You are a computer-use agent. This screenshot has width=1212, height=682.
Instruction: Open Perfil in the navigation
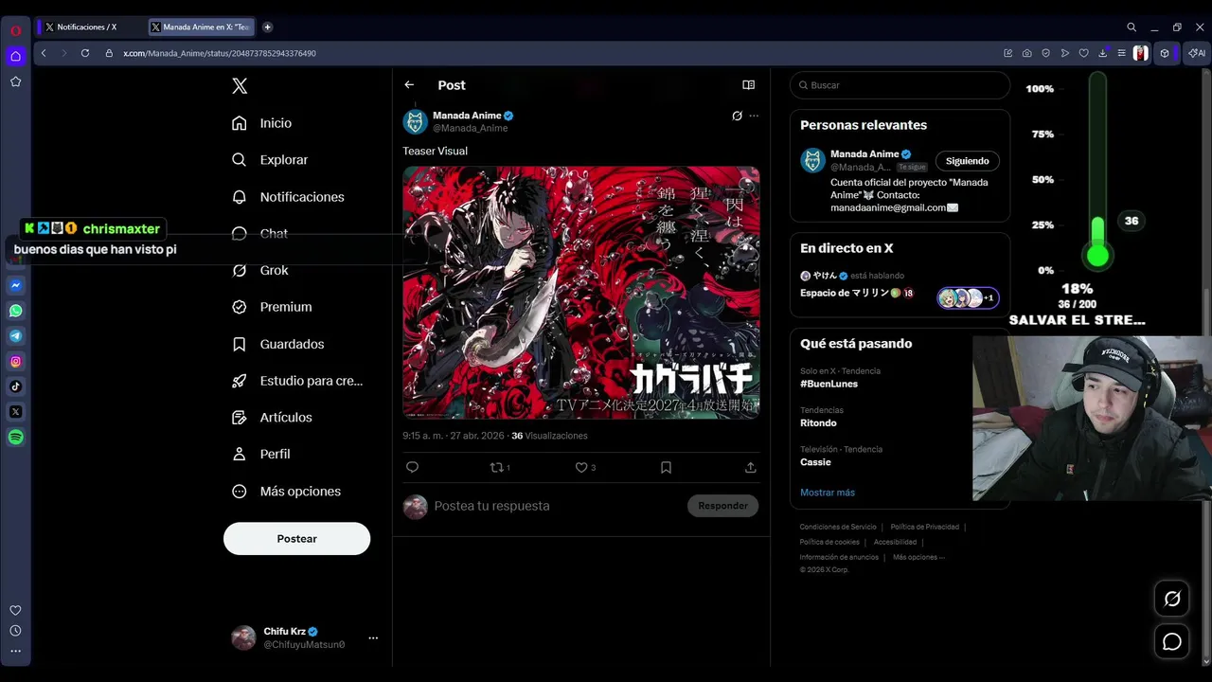tap(262, 455)
